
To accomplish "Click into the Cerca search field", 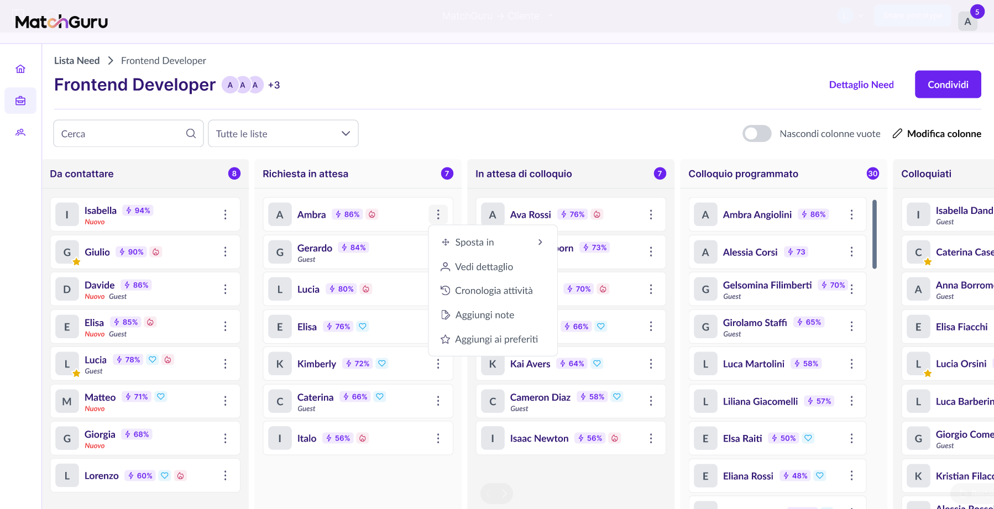I will click(x=128, y=133).
